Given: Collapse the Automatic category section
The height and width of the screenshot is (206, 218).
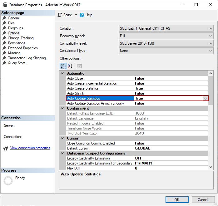Looking at the screenshot, I should pyautogui.click(x=62, y=73).
